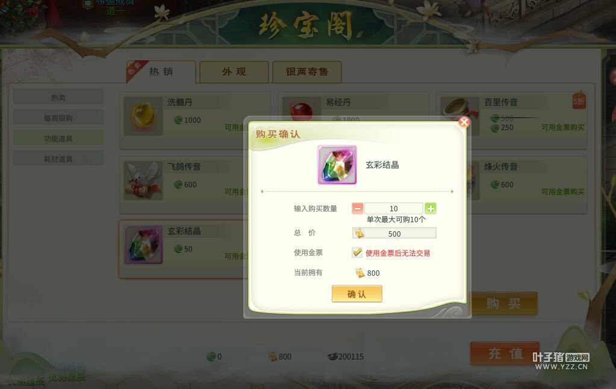Close the 购买确认 dialog

tap(464, 122)
